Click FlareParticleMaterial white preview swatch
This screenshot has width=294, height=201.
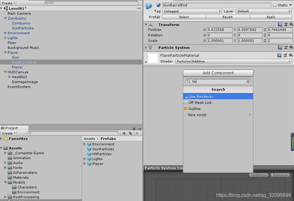click(x=153, y=58)
